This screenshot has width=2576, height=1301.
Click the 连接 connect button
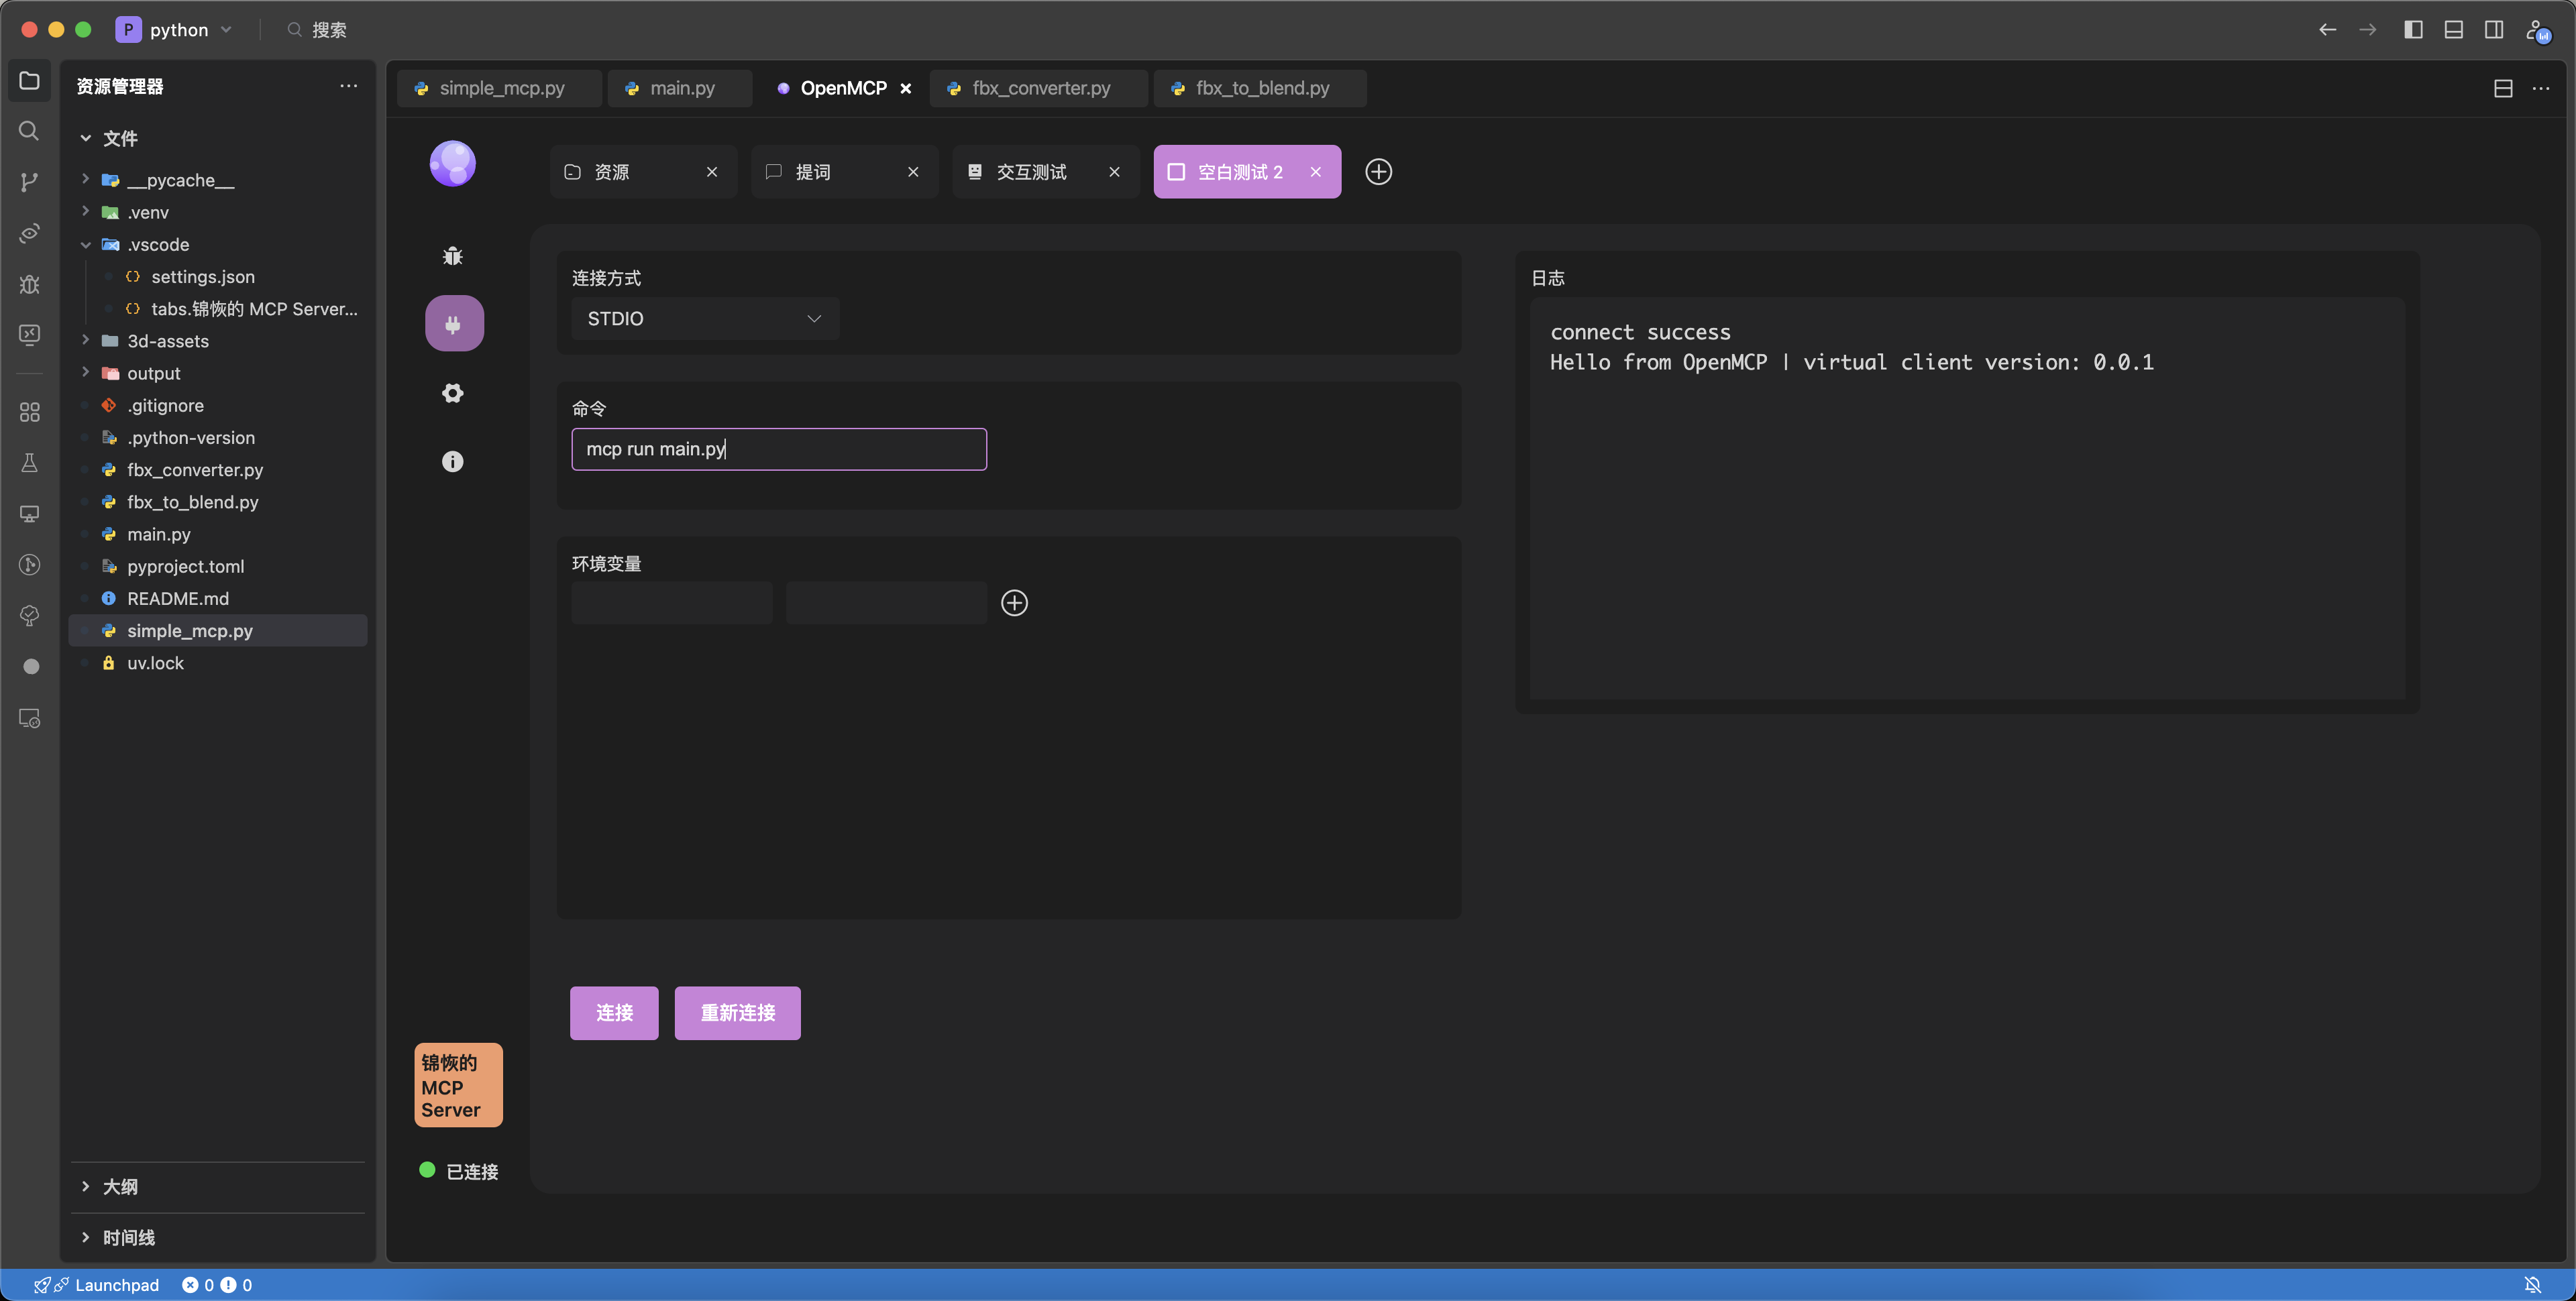tap(614, 1013)
